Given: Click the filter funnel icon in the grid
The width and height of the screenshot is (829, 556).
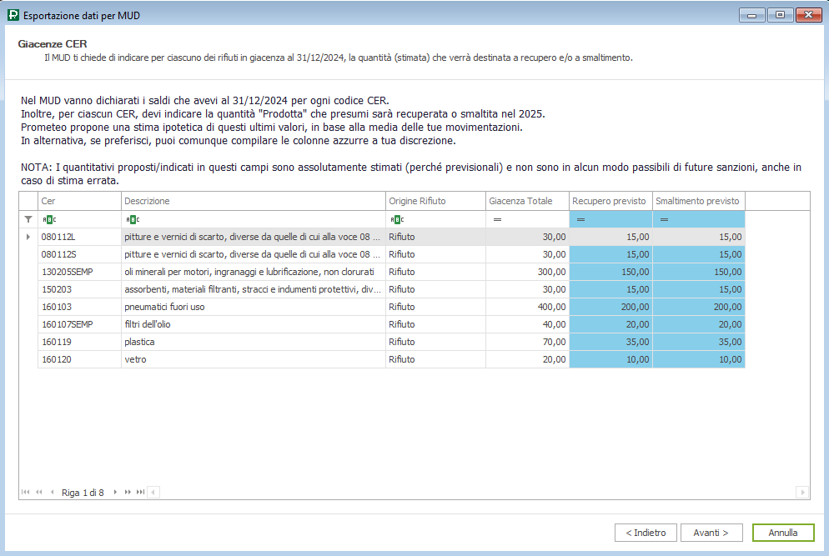Looking at the screenshot, I should [28, 219].
